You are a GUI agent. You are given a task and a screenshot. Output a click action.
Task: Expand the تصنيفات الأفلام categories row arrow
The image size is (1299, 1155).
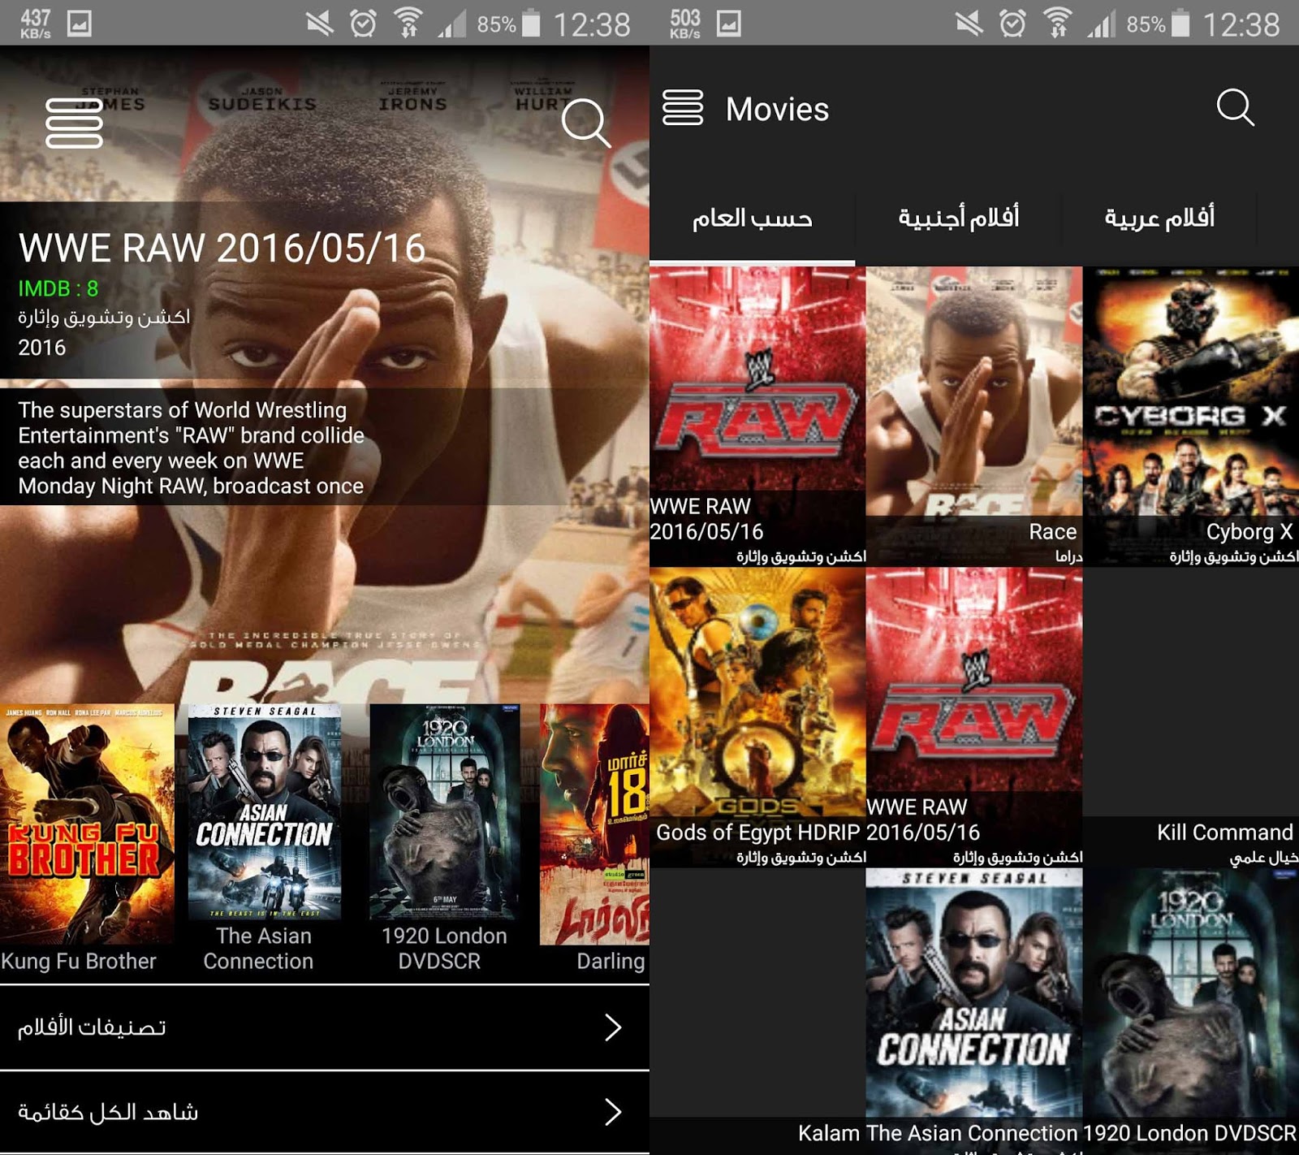click(x=614, y=1027)
